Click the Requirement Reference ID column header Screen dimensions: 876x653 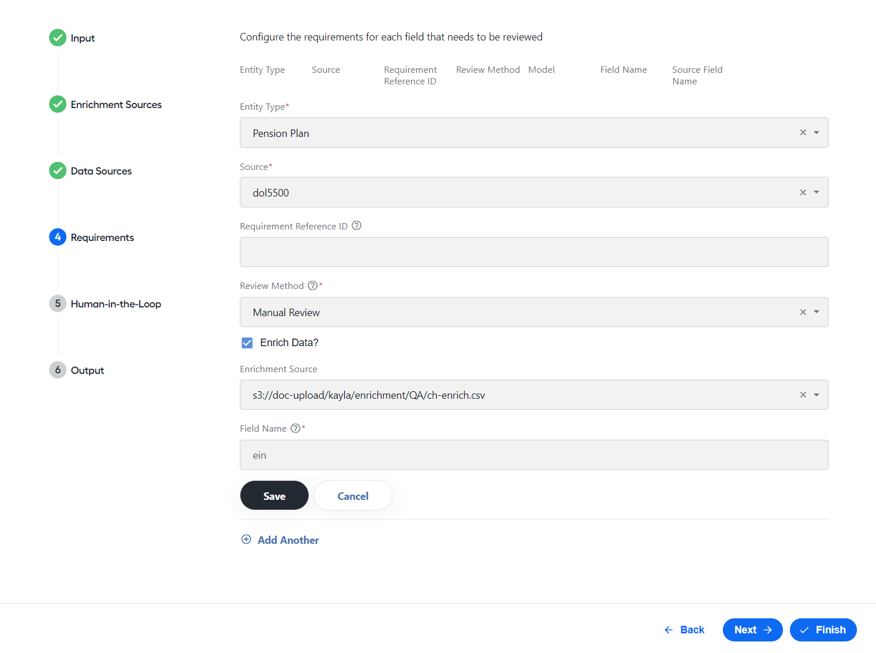(x=410, y=76)
